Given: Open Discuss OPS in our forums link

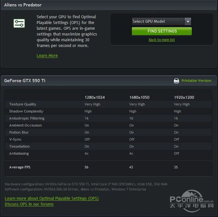Looking at the screenshot, I should click(x=29, y=204).
